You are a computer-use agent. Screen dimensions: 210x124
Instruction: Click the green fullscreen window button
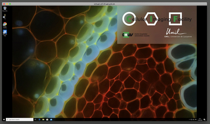[10, 4]
